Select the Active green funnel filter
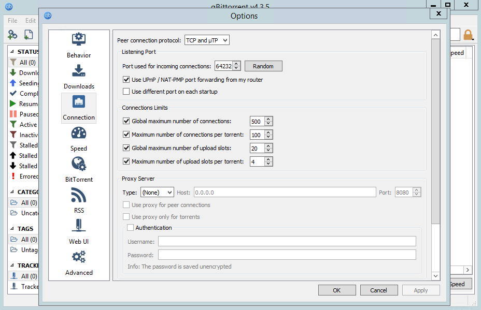Viewport: 481px width, 310px height. click(13, 124)
